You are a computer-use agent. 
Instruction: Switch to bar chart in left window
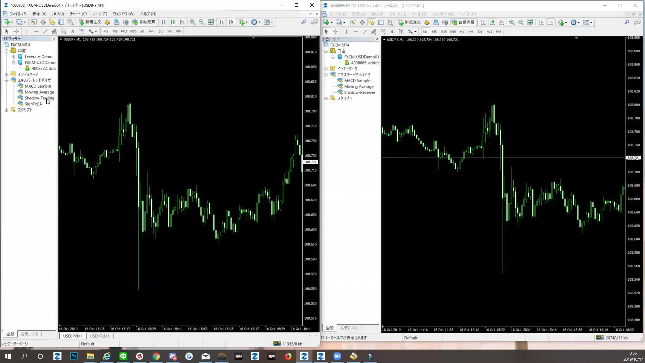click(x=164, y=22)
